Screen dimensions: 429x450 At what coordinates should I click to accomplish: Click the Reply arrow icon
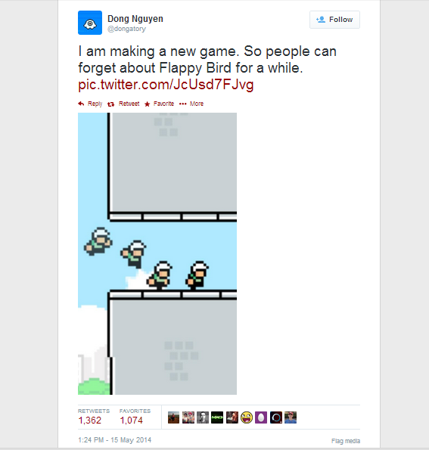[81, 104]
